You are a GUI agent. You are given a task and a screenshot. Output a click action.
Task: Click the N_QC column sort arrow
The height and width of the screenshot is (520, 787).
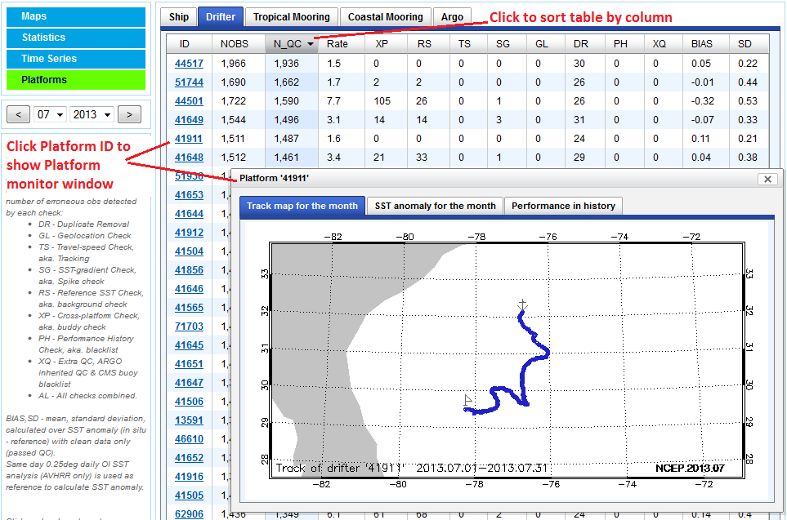point(310,45)
